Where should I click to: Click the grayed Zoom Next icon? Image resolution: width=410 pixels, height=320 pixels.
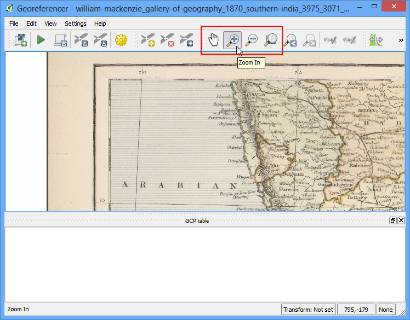click(x=309, y=40)
